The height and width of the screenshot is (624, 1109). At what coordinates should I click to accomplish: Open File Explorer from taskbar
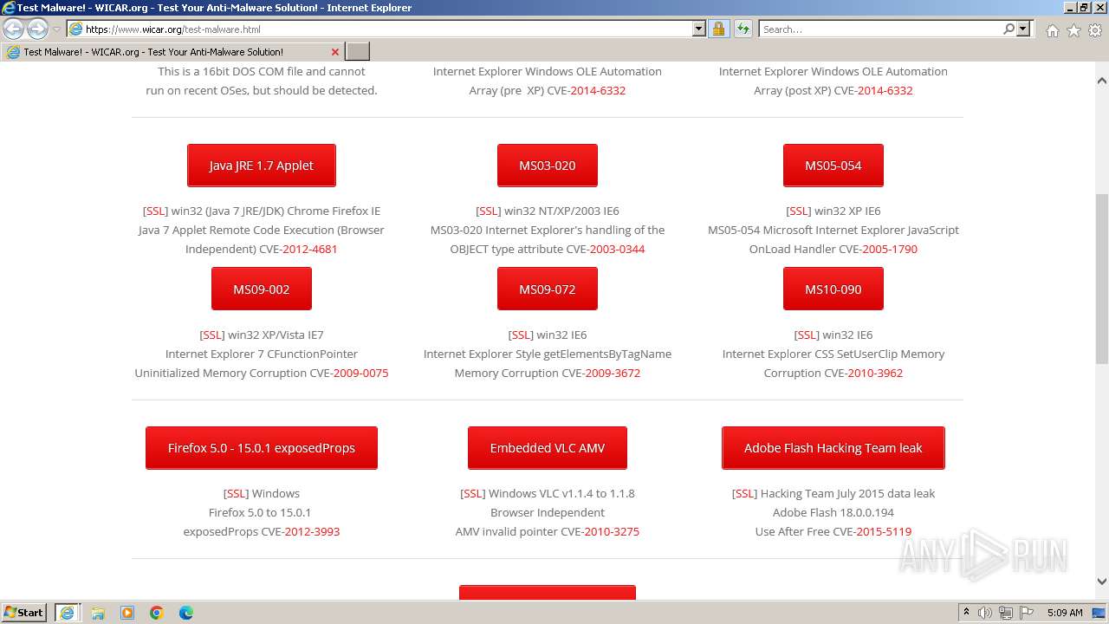(98, 613)
